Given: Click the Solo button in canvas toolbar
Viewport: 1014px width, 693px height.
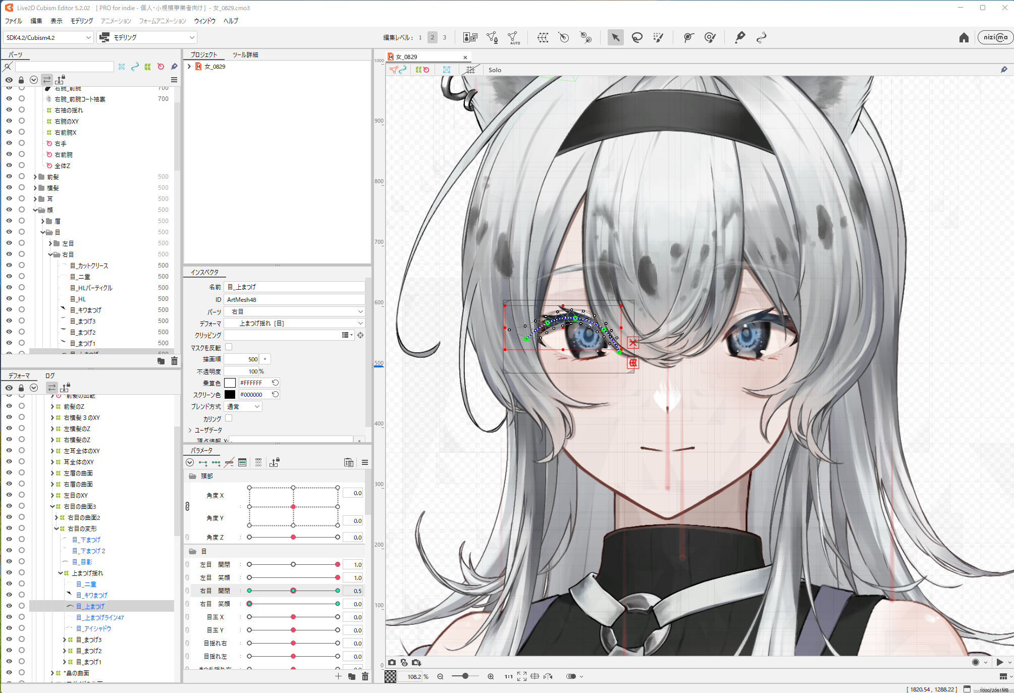Looking at the screenshot, I should point(495,70).
